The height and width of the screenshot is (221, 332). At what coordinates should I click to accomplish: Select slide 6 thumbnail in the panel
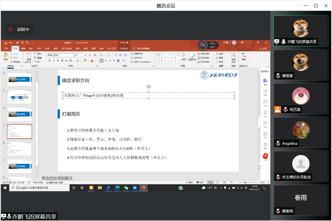coord(20,149)
